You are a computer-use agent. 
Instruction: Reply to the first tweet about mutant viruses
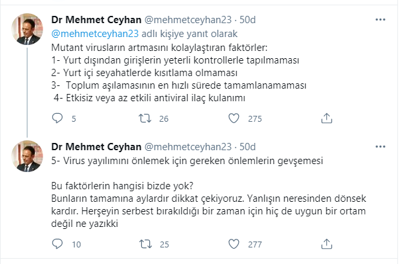pos(57,118)
